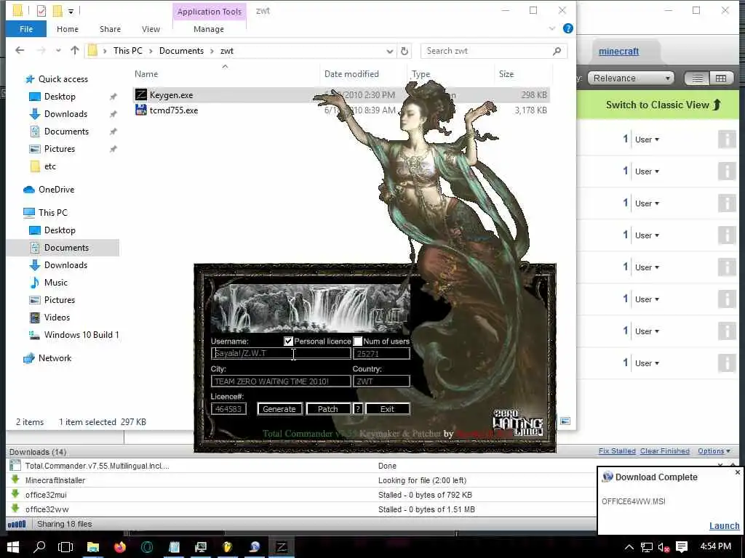Open quick access toolbar customize dropdown

(x=71, y=10)
